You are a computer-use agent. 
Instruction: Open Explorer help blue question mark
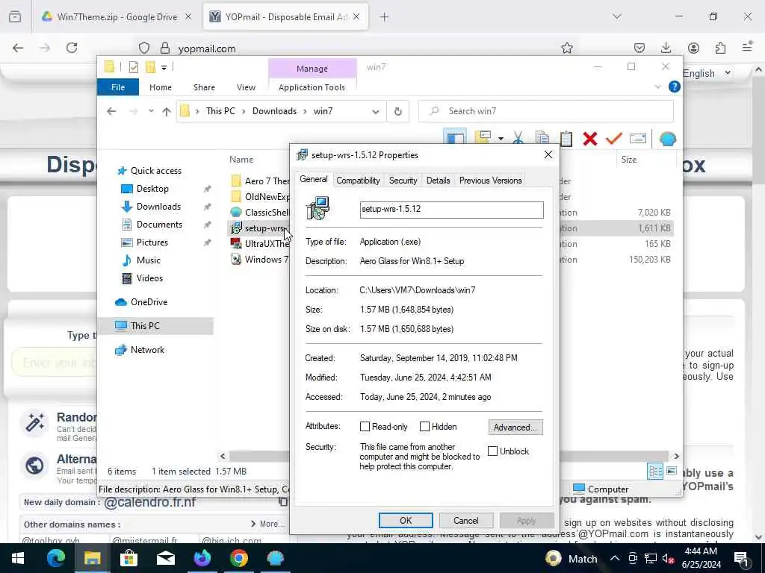[675, 87]
